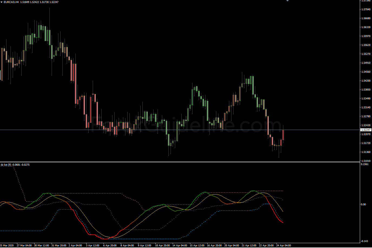Select the current price tag 1.52247
This screenshot has height=248, width=372.
pyautogui.click(x=366, y=130)
